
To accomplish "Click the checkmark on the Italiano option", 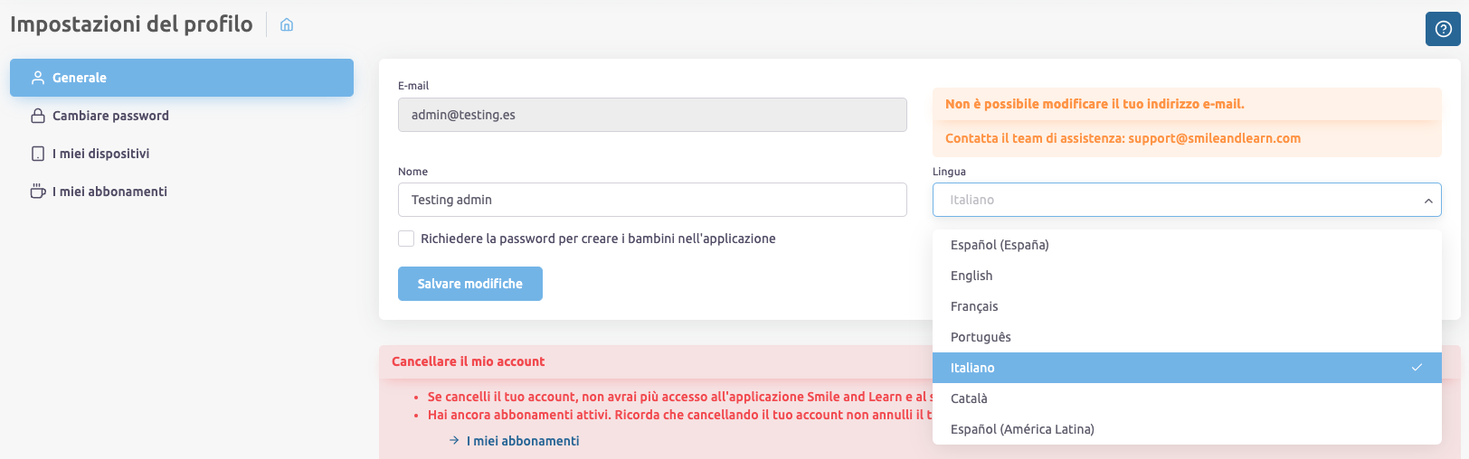I will tap(1417, 368).
